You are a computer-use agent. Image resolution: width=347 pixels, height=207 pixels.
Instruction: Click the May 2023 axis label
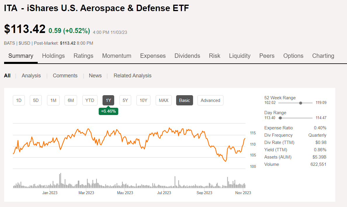pos(125,193)
